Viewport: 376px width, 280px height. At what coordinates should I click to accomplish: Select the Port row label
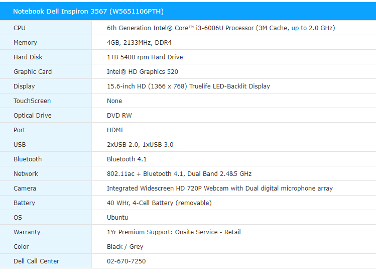19,130
